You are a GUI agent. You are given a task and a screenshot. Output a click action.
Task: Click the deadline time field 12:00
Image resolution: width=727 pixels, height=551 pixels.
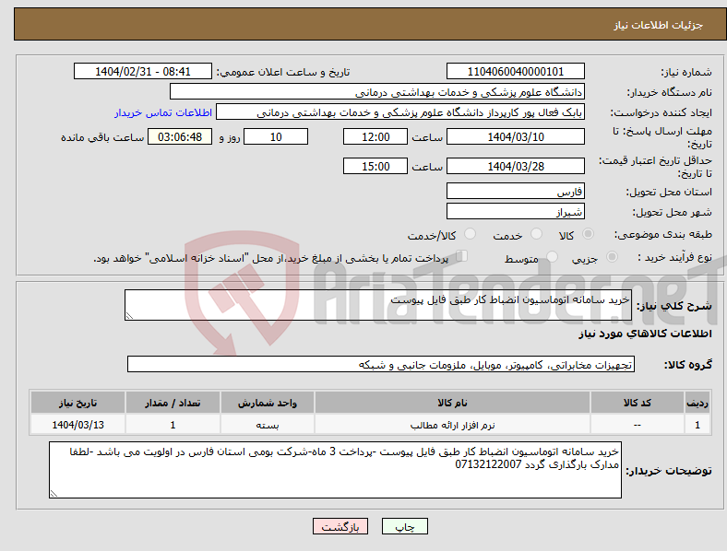tap(375, 137)
